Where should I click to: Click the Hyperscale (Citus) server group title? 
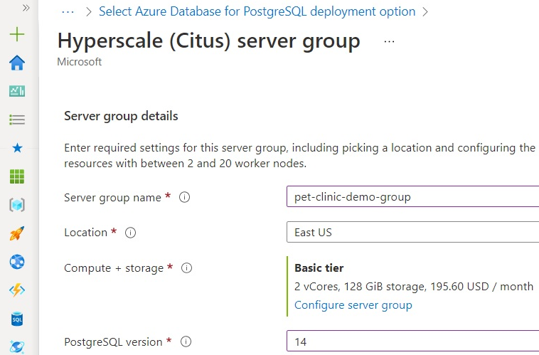tap(208, 41)
